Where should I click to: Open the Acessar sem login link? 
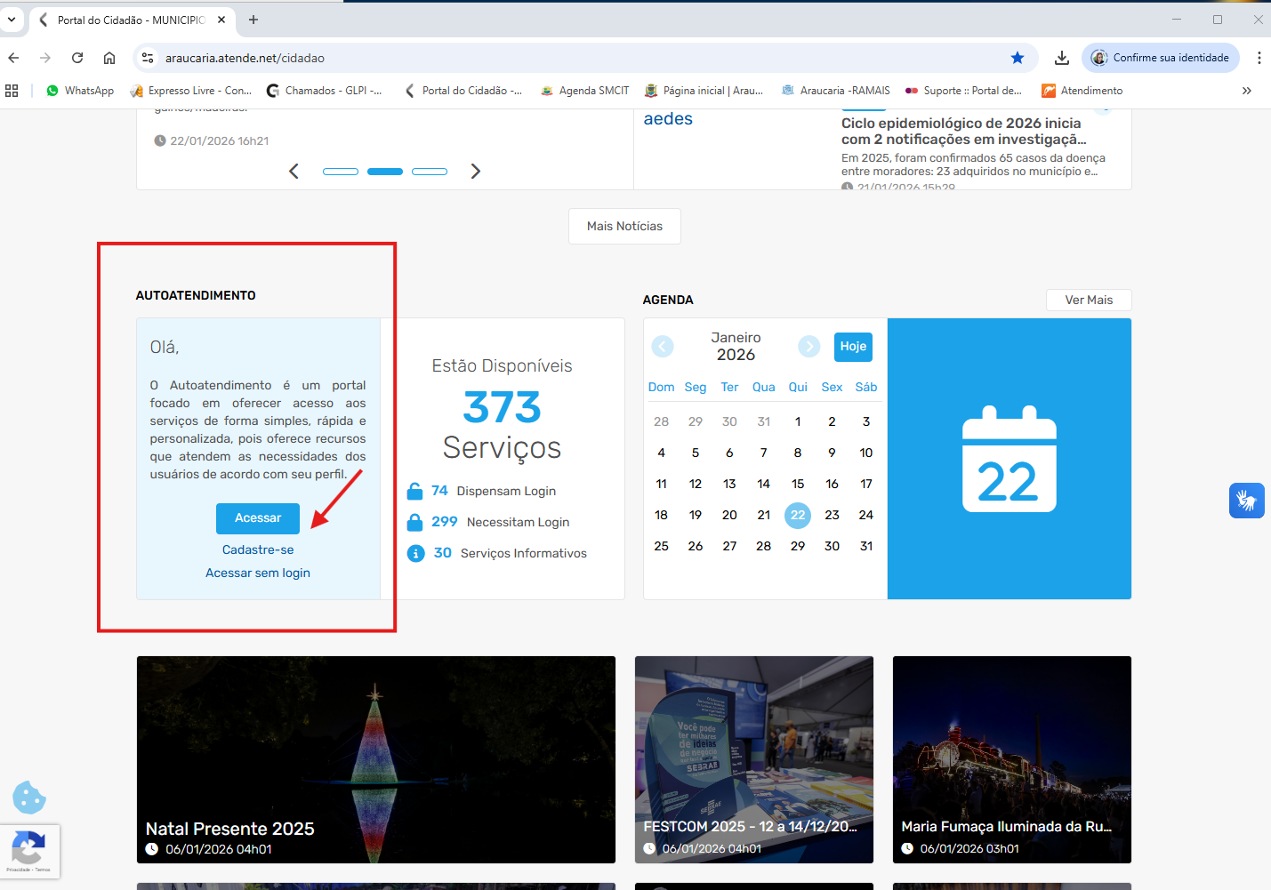[x=258, y=573]
